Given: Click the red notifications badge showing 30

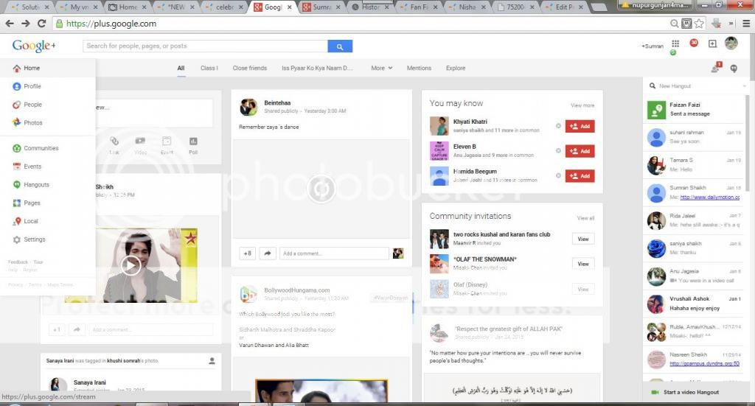Looking at the screenshot, I should (693, 43).
